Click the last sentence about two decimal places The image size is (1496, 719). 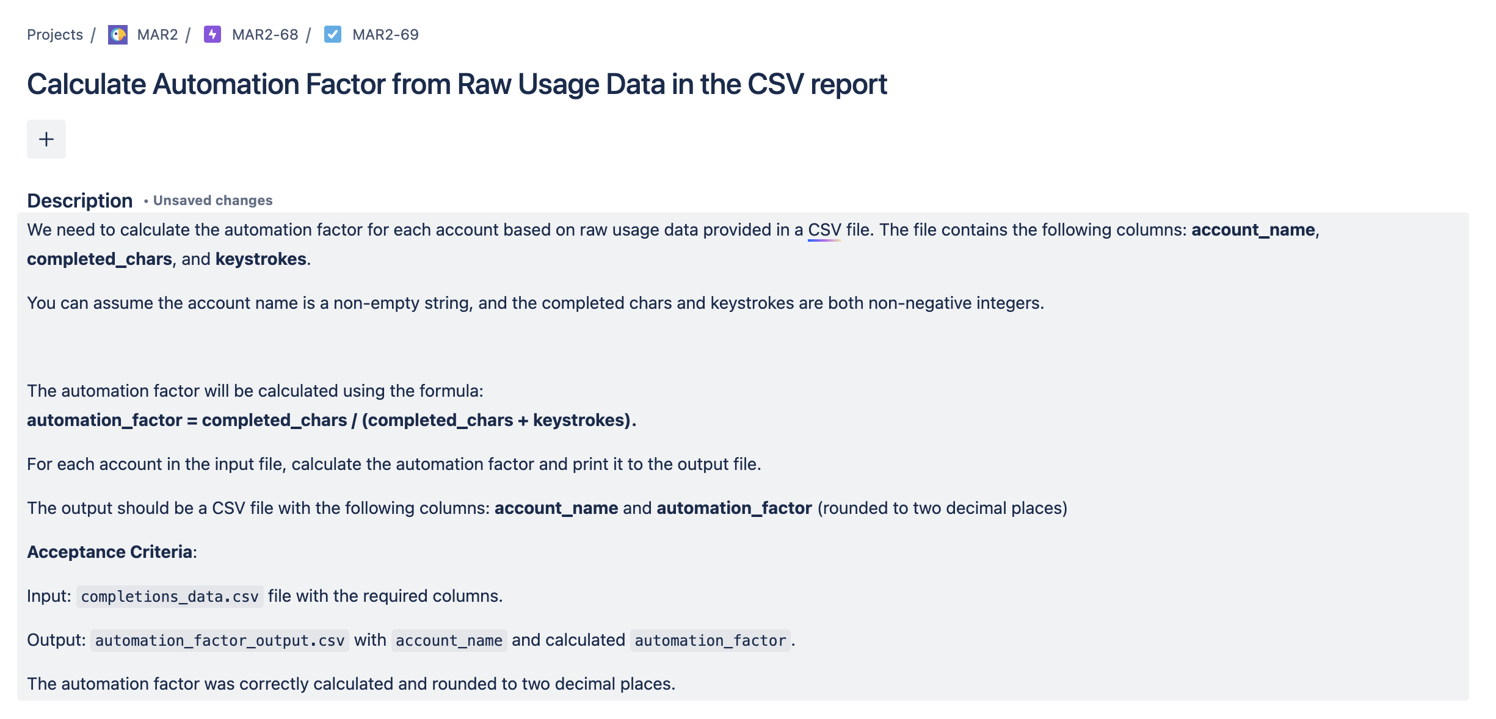click(x=351, y=684)
